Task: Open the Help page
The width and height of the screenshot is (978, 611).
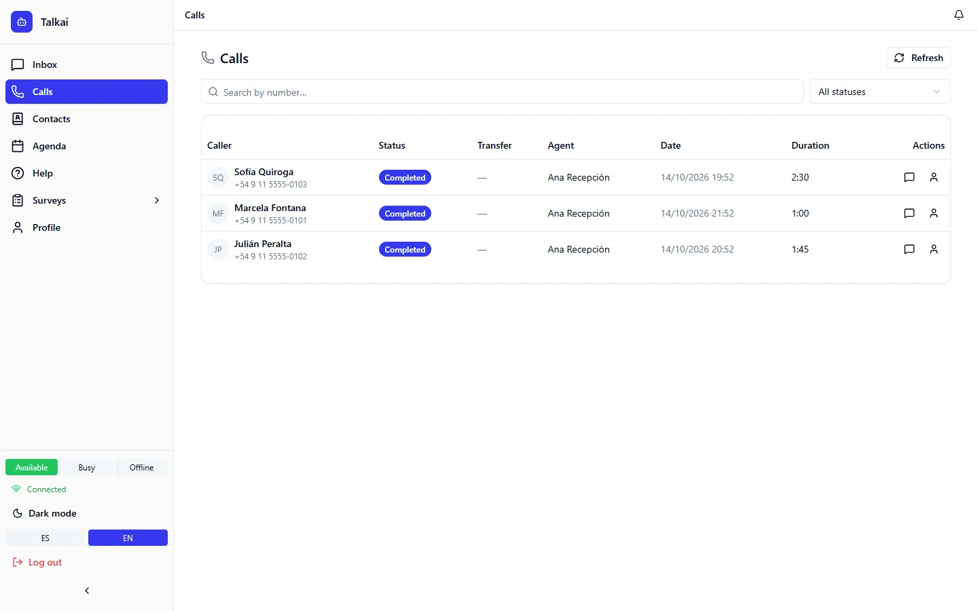Action: point(86,173)
